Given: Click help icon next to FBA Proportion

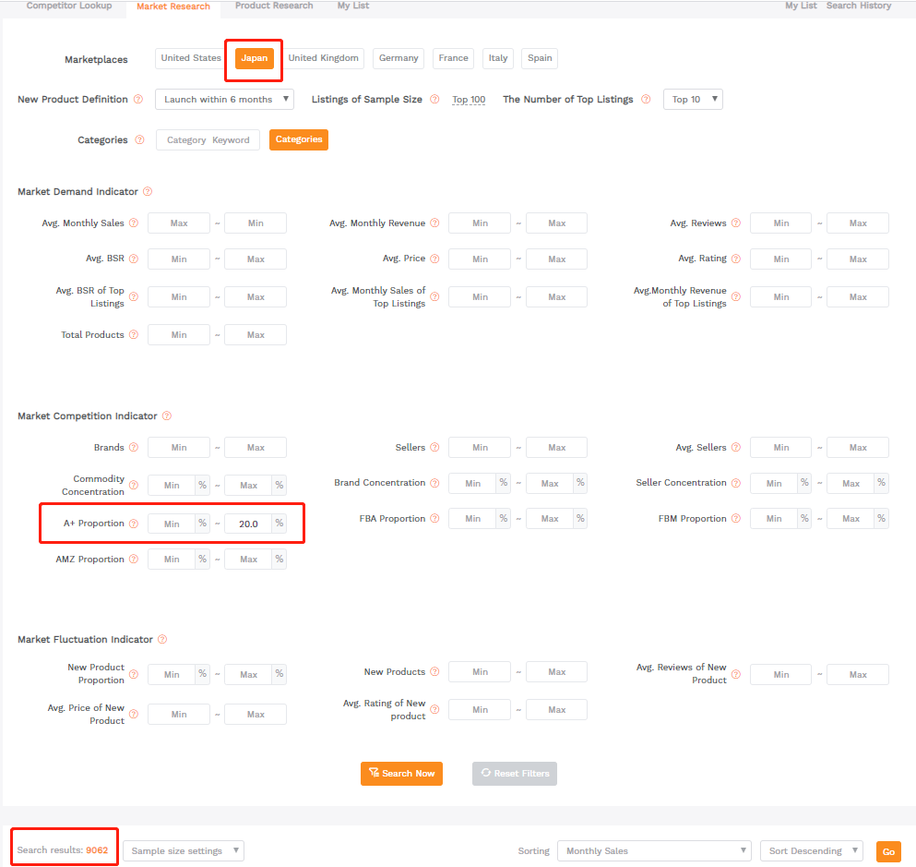Looking at the screenshot, I should [x=434, y=519].
